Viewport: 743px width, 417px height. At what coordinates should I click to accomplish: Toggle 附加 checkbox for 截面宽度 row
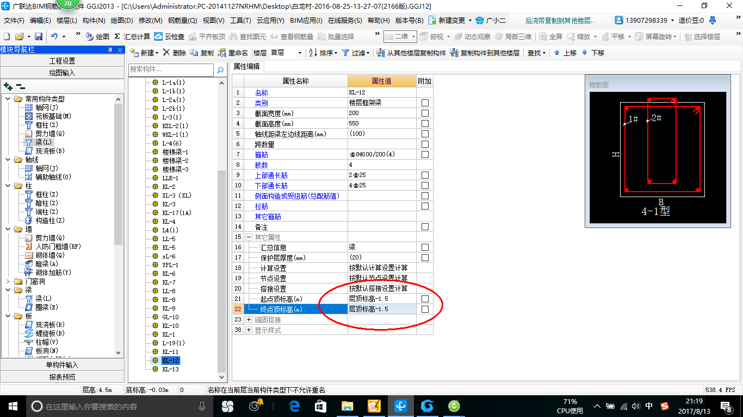[425, 113]
